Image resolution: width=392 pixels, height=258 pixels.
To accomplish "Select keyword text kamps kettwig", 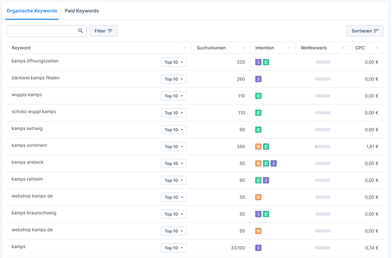I will point(27,128).
